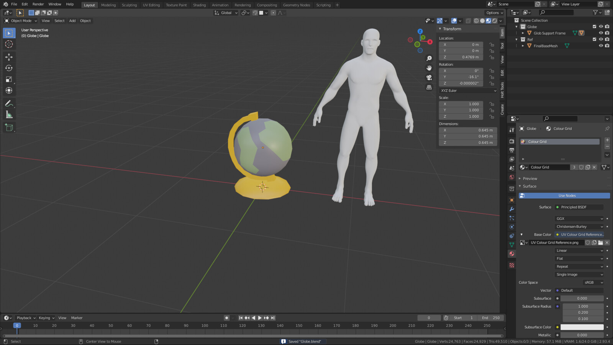Hide FinalBaseMesh with eye icon
613x345 pixels.
tap(601, 46)
